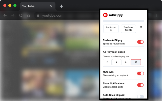Reload the page with the refresh icon
Image resolution: width=162 pixels, height=101 pixels.
click(x=21, y=15)
